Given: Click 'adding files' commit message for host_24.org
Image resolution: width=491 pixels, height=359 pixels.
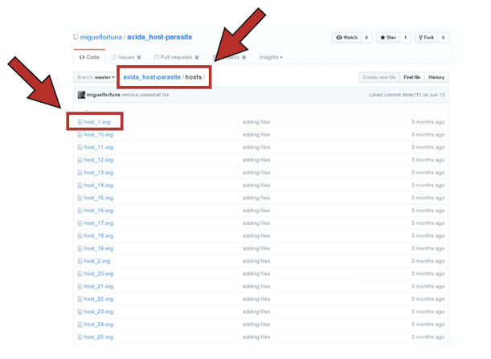Looking at the screenshot, I should pos(256,324).
